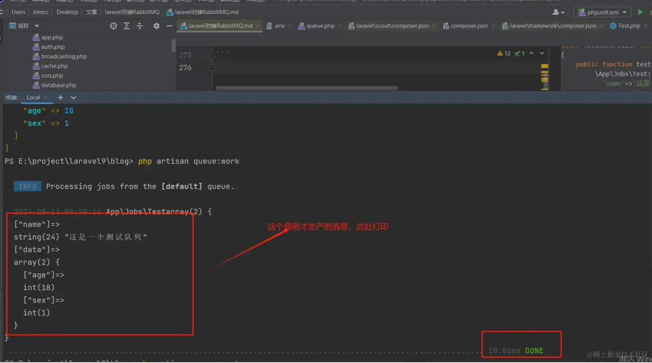
Task: Click the typo checkmark indicator showing 1
Action: (x=520, y=53)
